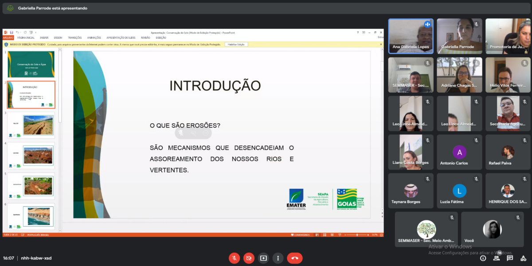Mute your microphone in Meet
The width and height of the screenshot is (532, 266).
pyautogui.click(x=234, y=258)
